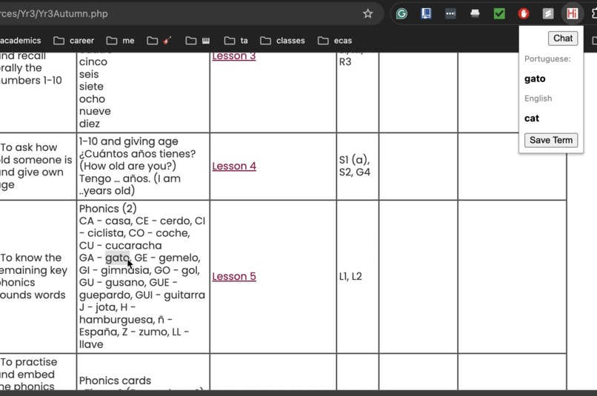Image resolution: width=597 pixels, height=396 pixels.
Task: Click the Phonics (2) heading text
Action: coord(107,209)
